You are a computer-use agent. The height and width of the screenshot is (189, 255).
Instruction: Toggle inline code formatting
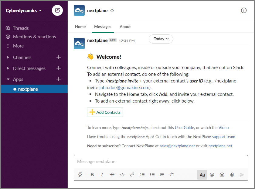[122, 175]
